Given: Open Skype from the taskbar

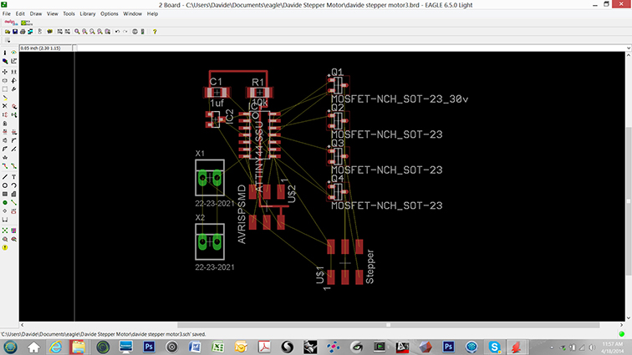Looking at the screenshot, I should (x=495, y=347).
